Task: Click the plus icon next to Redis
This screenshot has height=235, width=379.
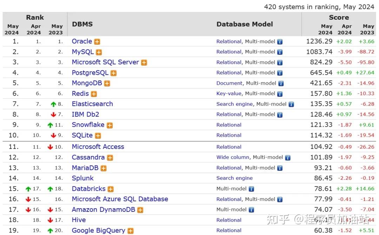Action: 94,94
